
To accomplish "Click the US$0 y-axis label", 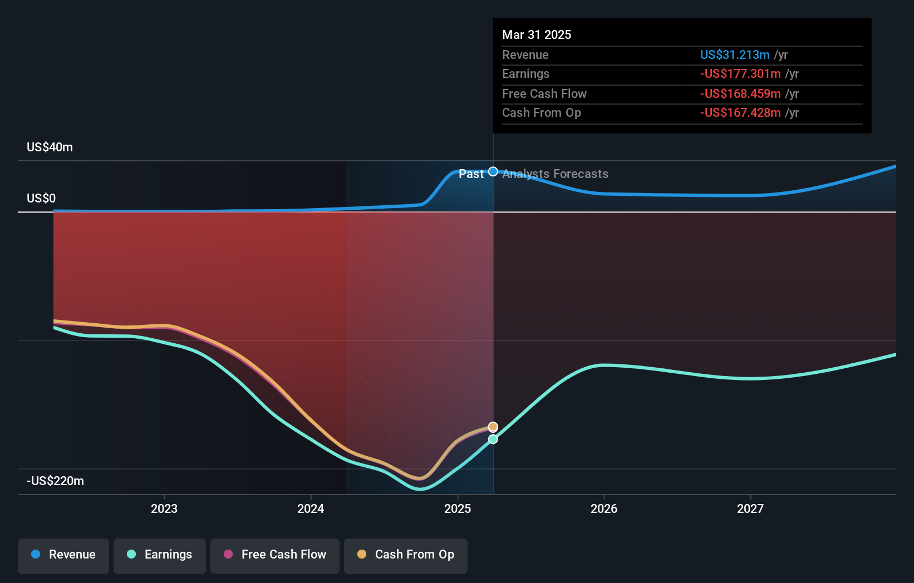I will [x=41, y=198].
